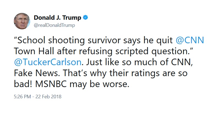The width and height of the screenshot is (220, 115).
Task: Click the 5:26 PM timestamp
Action: 22,97
